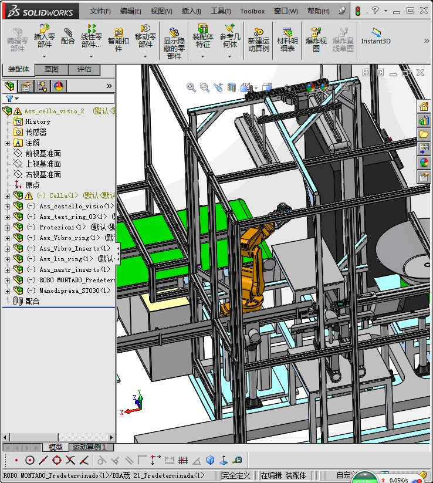Screen dimensions: 433x483
Task: Select the Front Plane (前视基准面) tree item
Action: point(43,153)
